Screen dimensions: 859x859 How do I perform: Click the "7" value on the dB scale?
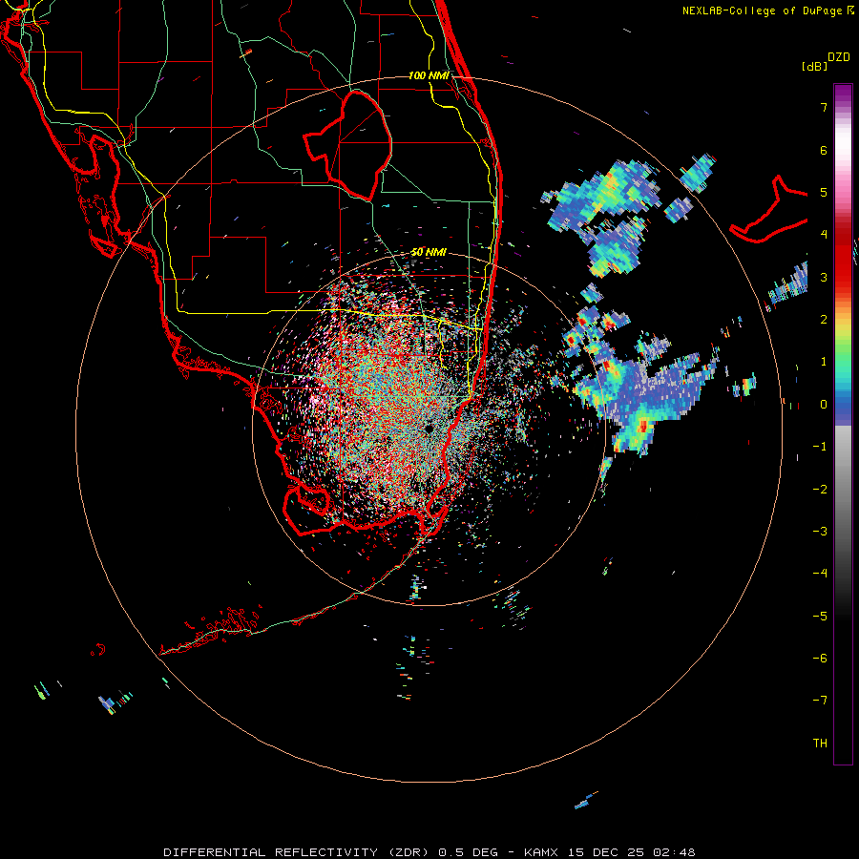click(x=824, y=107)
